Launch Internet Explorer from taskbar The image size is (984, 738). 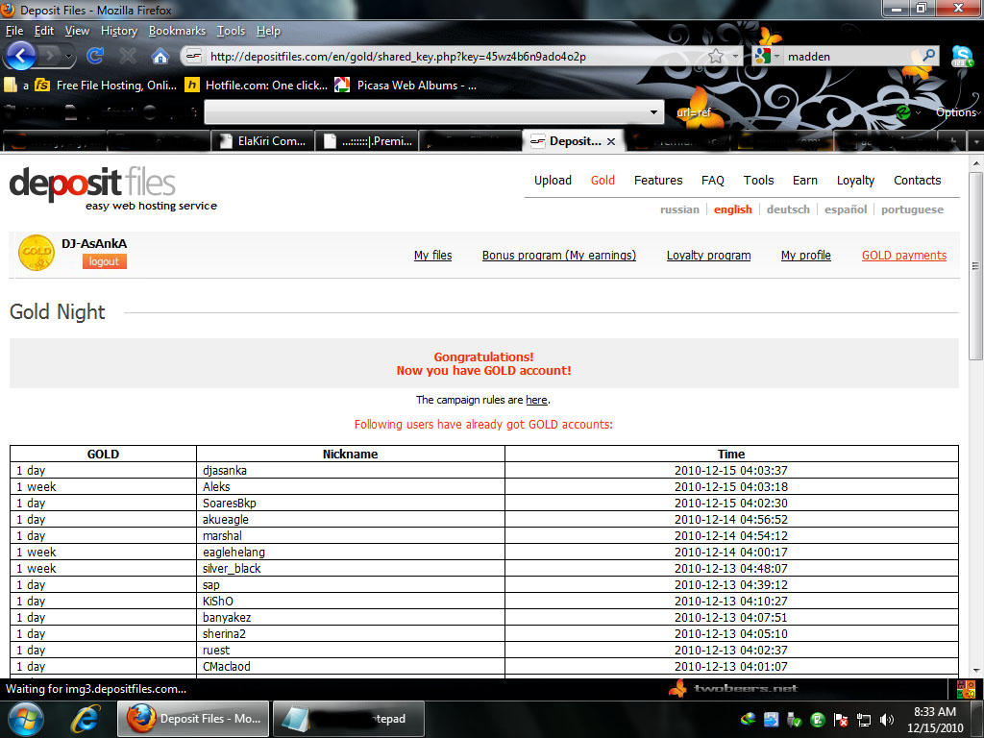(x=85, y=719)
